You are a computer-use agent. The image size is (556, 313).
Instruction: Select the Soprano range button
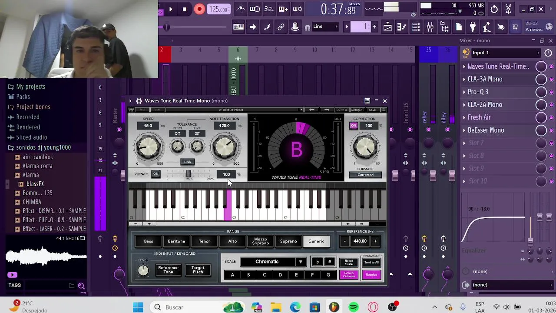(x=288, y=241)
